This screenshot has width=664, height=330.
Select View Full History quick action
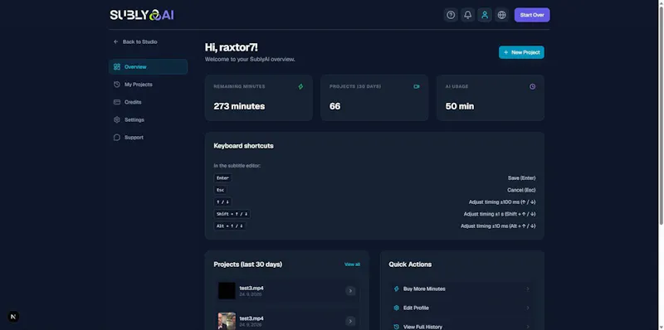[461, 327]
